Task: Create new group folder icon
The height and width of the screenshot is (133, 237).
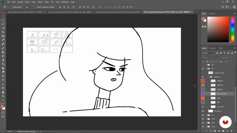Action: pos(223,131)
